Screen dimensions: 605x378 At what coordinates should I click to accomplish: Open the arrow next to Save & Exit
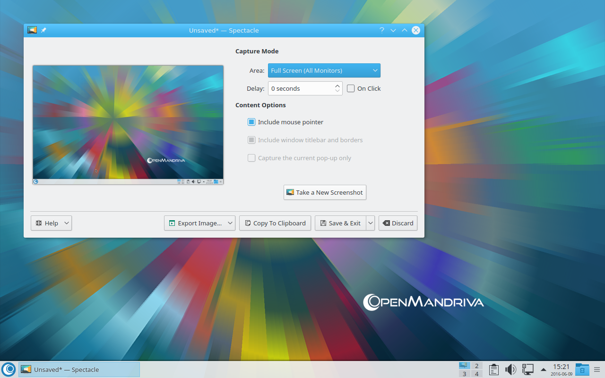(370, 223)
